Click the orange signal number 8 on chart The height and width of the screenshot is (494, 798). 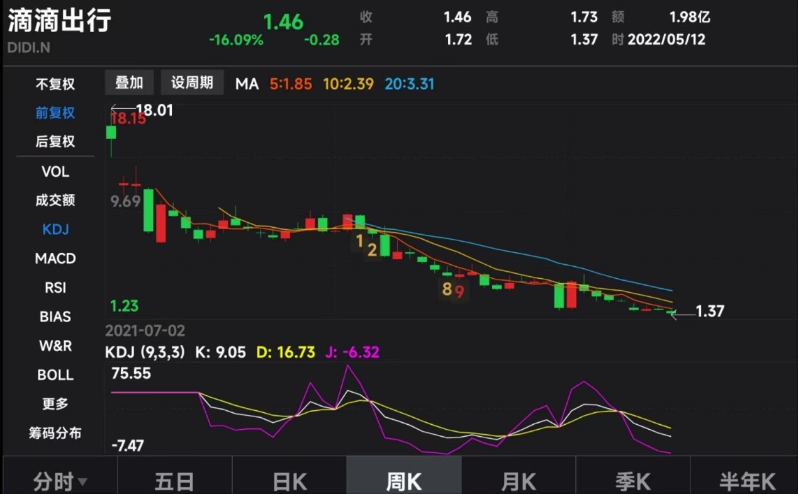point(447,289)
